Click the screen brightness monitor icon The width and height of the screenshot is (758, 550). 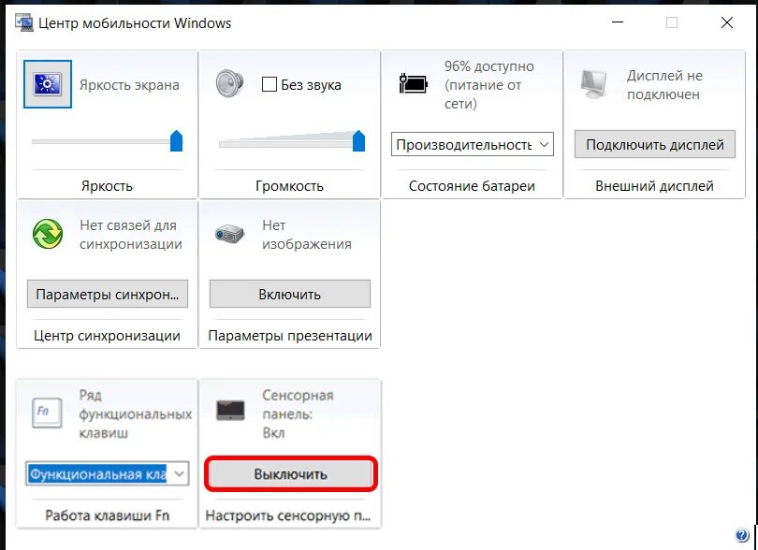pyautogui.click(x=46, y=85)
